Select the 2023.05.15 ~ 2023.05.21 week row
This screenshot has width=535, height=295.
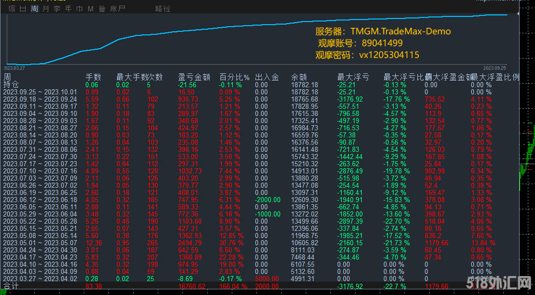pyautogui.click(x=247, y=228)
